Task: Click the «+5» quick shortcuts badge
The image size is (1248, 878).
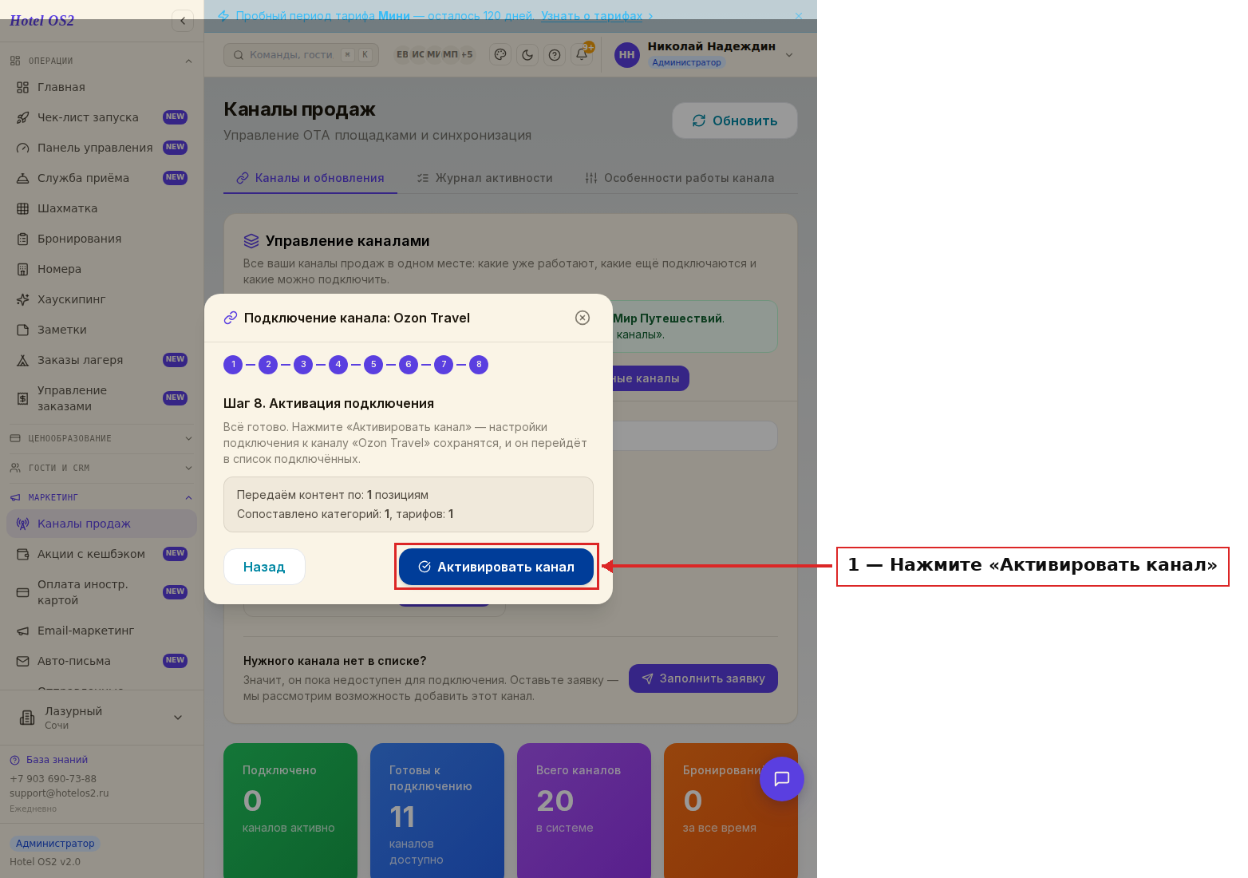Action: click(x=467, y=54)
